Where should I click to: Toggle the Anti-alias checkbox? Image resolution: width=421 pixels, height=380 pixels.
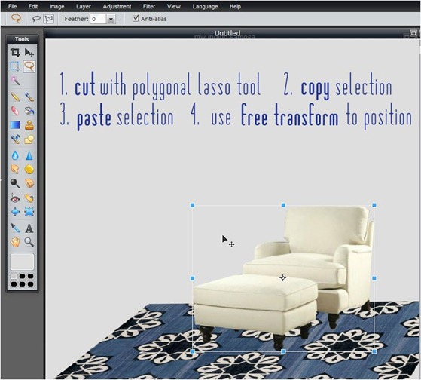[x=136, y=18]
